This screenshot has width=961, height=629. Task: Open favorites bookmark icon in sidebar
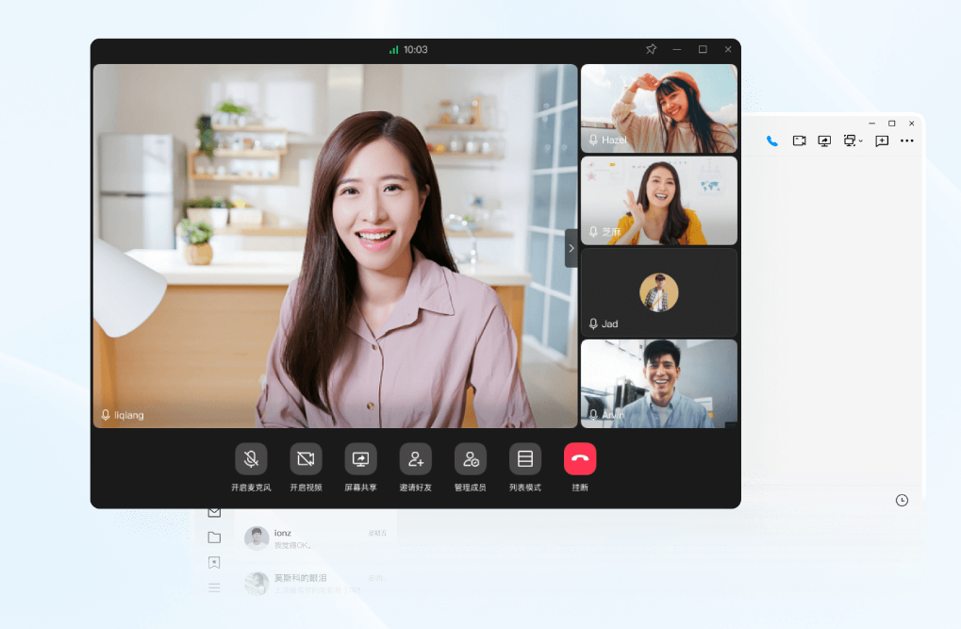tap(214, 562)
